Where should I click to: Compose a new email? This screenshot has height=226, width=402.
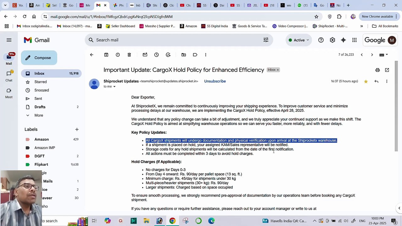[39, 58]
